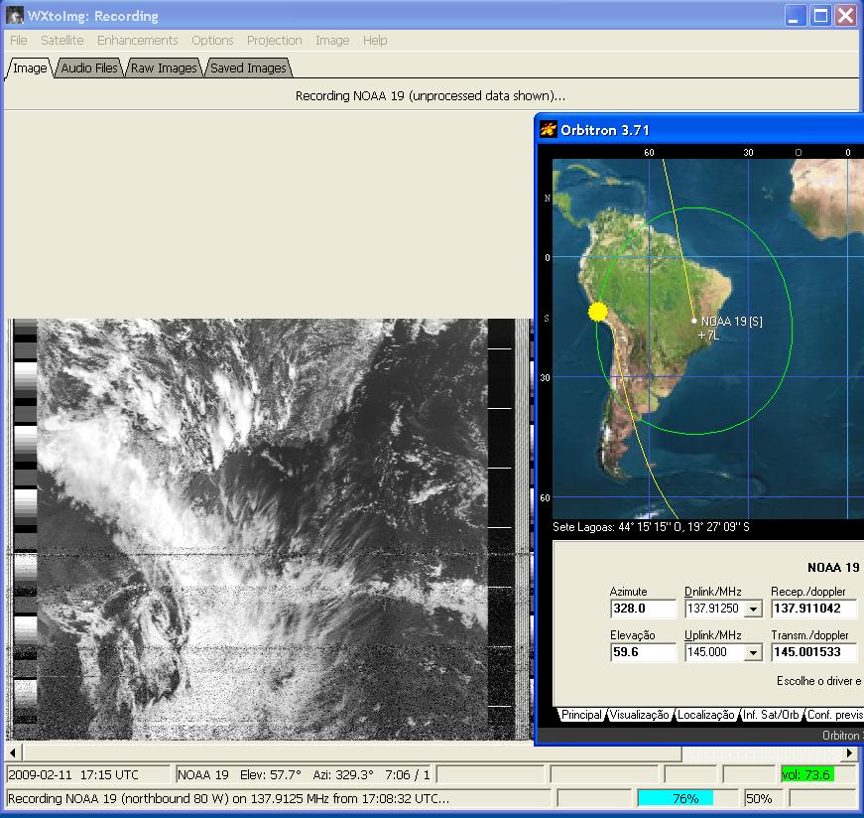This screenshot has width=864, height=818.
Task: Click the right scroll arrow of image view
Action: [849, 753]
